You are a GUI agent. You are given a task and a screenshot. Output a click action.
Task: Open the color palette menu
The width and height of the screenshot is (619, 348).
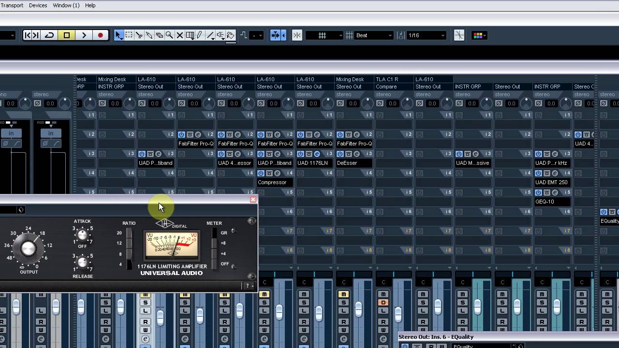click(479, 35)
